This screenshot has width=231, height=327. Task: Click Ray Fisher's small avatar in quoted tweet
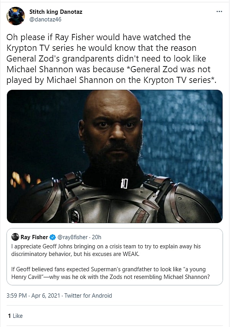tap(15, 237)
